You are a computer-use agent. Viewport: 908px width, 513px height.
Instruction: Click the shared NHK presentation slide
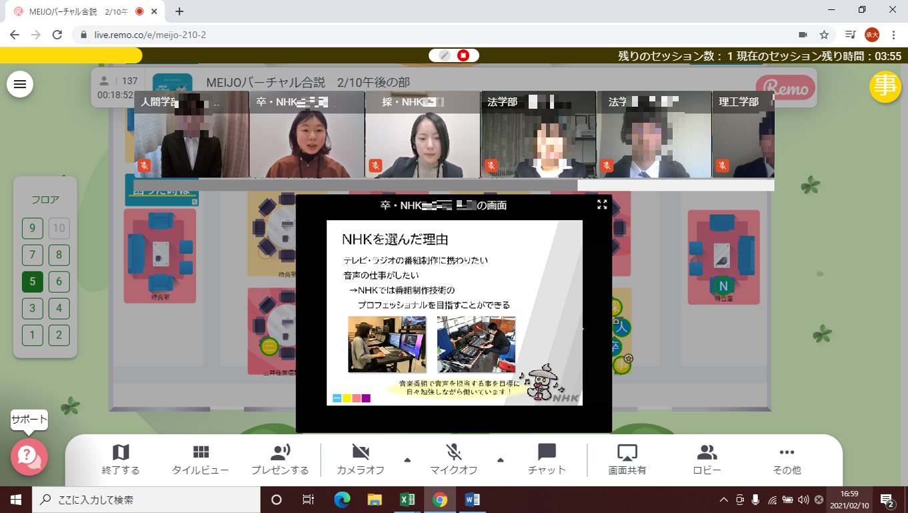click(454, 313)
